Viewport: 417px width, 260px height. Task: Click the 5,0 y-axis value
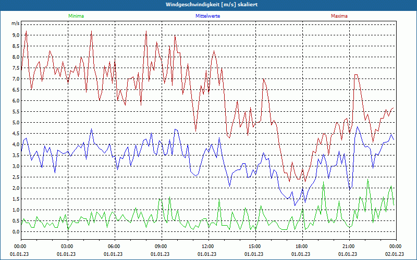tap(15, 123)
